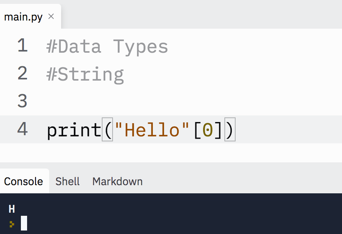342x234 pixels.
Task: Place cursor in #String comment
Action: click(85, 74)
